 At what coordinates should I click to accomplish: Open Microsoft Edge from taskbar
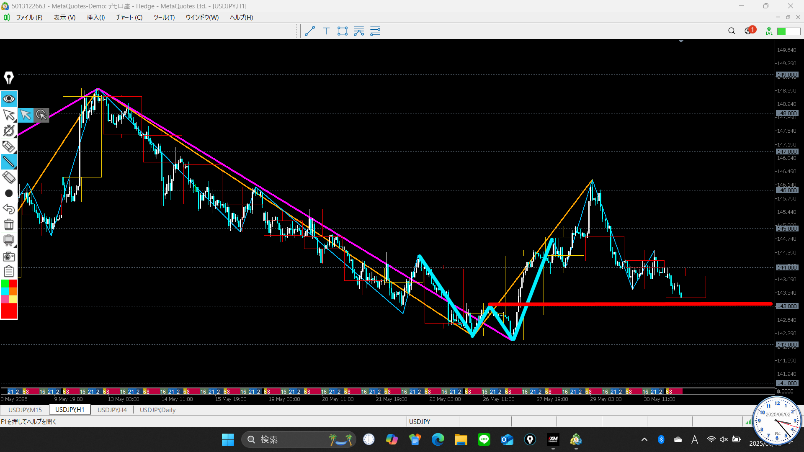pyautogui.click(x=438, y=439)
